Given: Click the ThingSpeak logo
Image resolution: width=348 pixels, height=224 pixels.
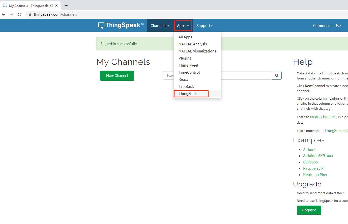Looking at the screenshot, I should tap(121, 25).
